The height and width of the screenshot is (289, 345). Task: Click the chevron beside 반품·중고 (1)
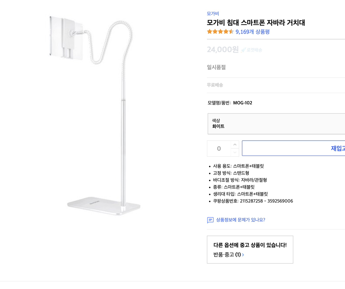point(243,254)
